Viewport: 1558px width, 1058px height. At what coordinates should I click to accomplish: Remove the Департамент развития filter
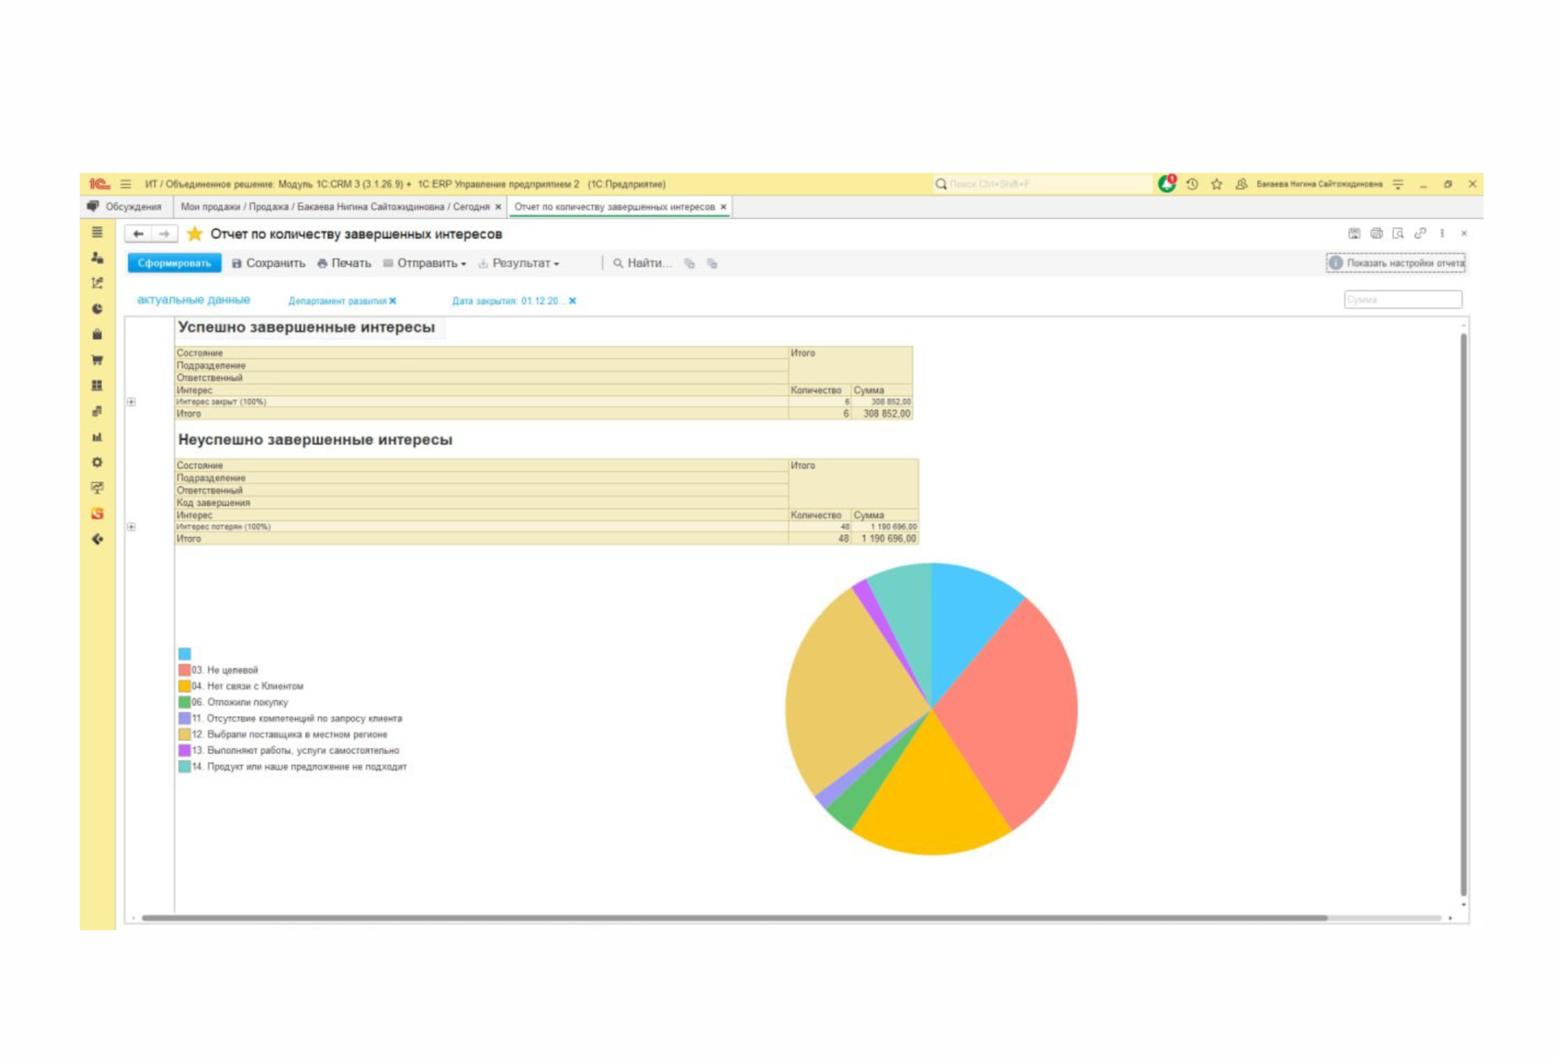393,300
